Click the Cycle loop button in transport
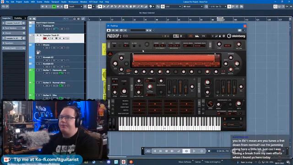The image size is (293, 165). (179, 151)
